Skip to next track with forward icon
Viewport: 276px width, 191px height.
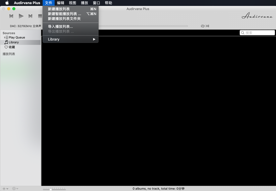click(30, 16)
